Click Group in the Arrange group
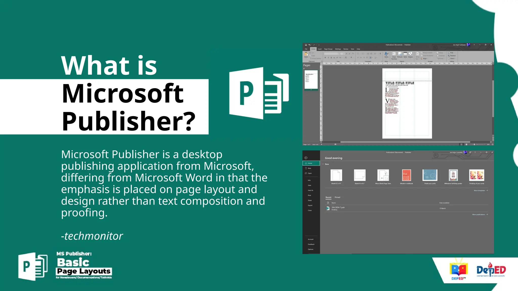This screenshot has width=518, height=291. tap(440, 53)
